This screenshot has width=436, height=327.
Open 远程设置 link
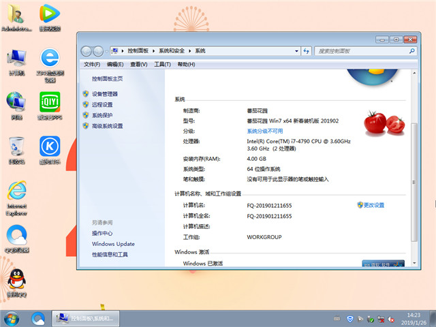102,104
